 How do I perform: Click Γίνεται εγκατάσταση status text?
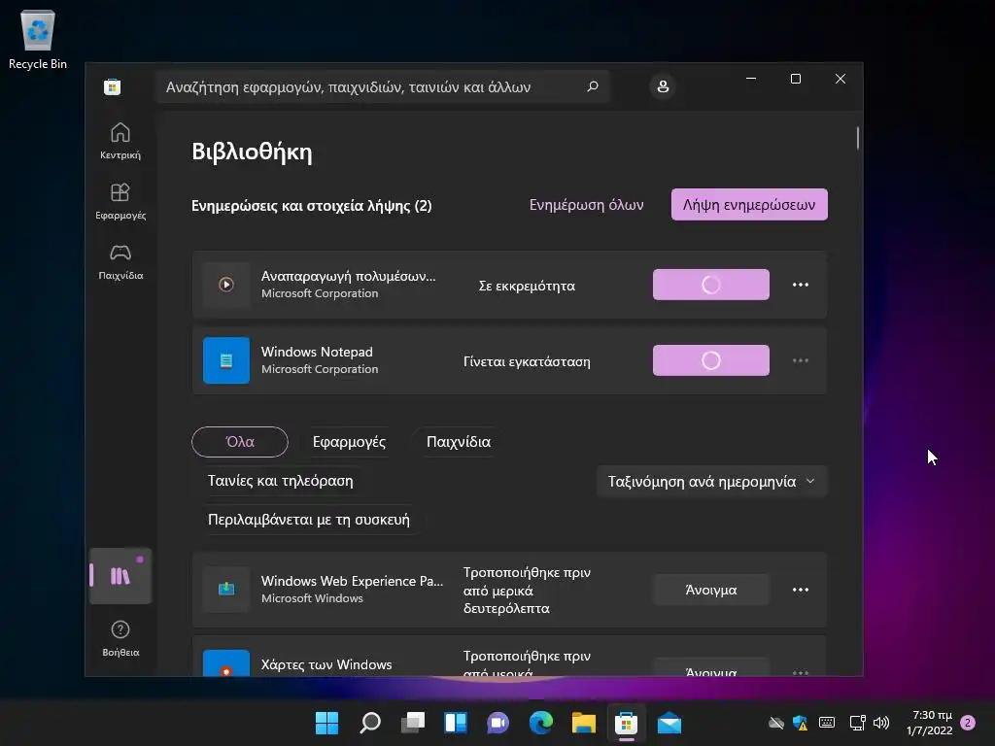(527, 361)
